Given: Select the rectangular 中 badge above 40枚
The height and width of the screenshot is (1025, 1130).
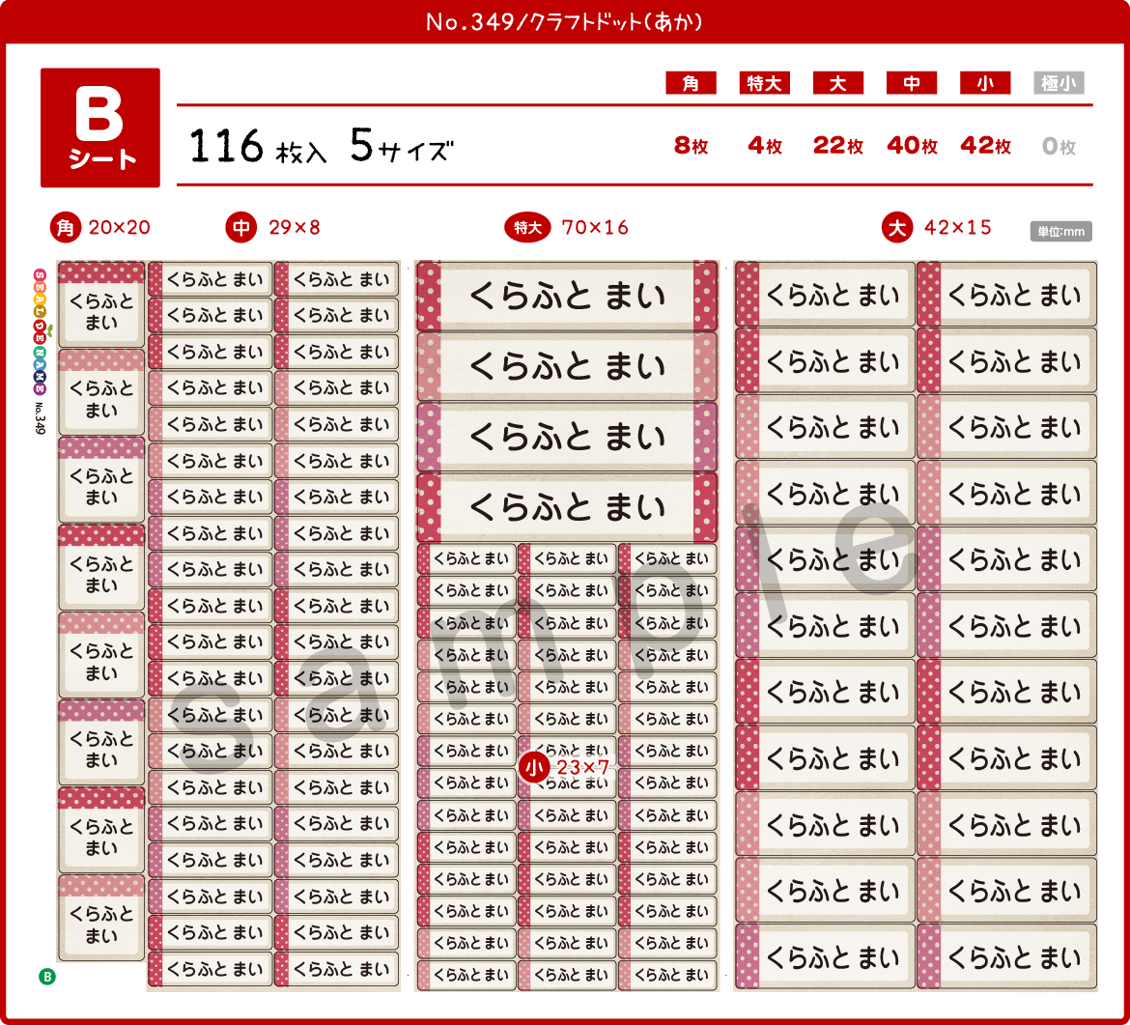Looking at the screenshot, I should [x=911, y=83].
